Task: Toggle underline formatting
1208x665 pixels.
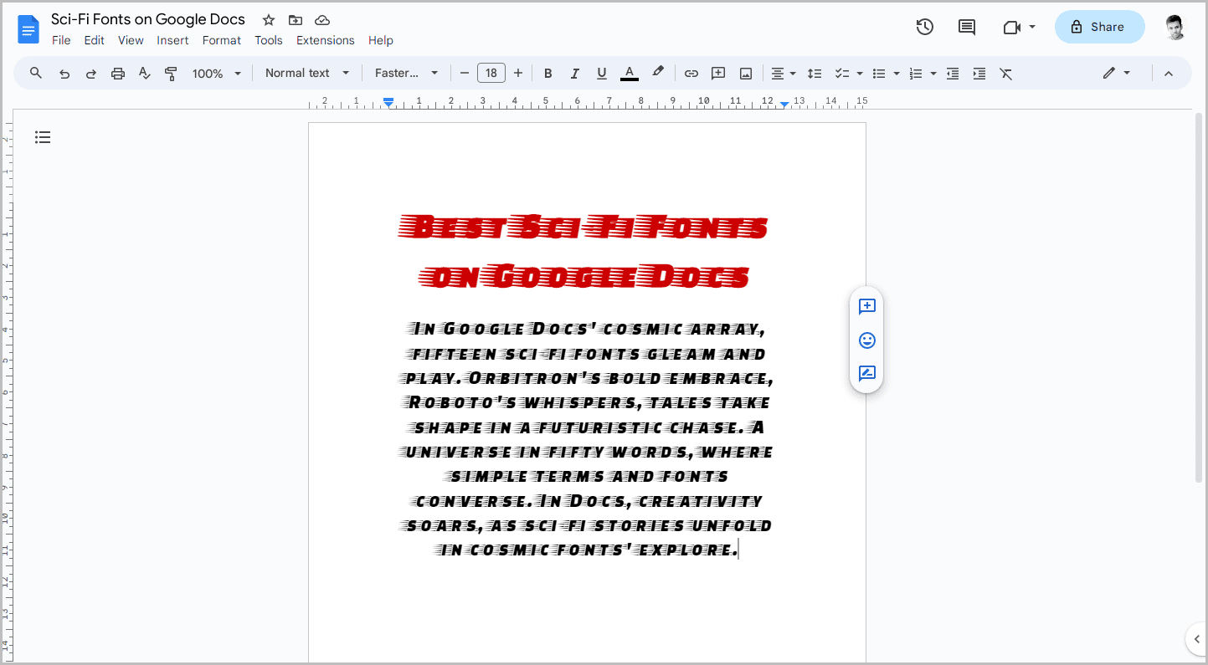Action: (601, 73)
